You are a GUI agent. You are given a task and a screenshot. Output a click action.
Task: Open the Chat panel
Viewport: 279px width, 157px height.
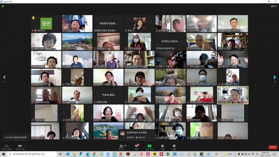pyautogui.click(x=137, y=146)
